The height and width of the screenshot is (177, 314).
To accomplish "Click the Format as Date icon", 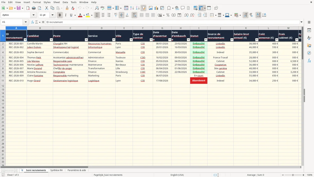I will (x=179, y=15).
